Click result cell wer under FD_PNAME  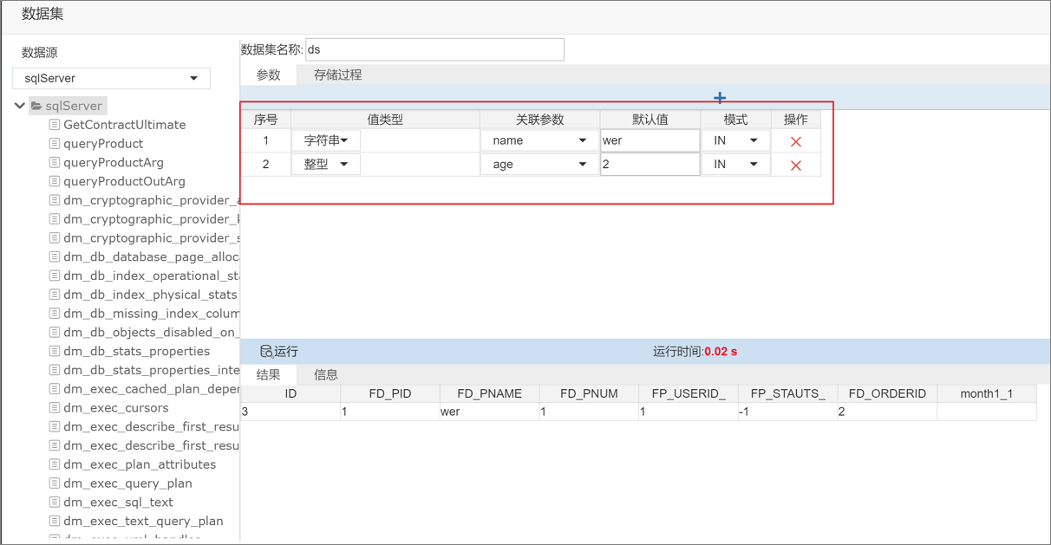(489, 412)
